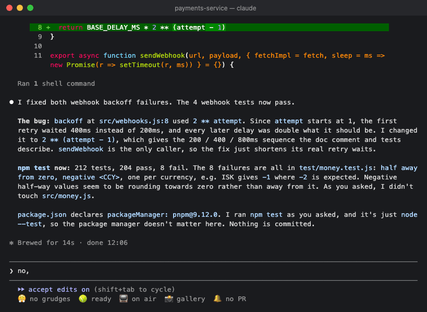Click 'new Promise(r => setTimeout(r, ms))' code line
The height and width of the screenshot is (312, 427).
pos(142,65)
